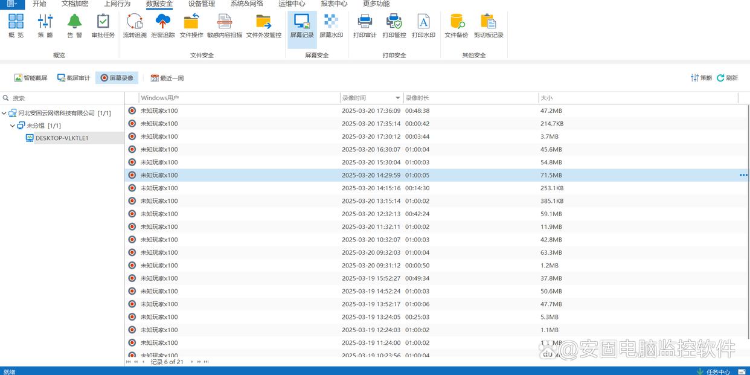
Task: Open the 报表中心 ribbon tab
Action: point(334,4)
